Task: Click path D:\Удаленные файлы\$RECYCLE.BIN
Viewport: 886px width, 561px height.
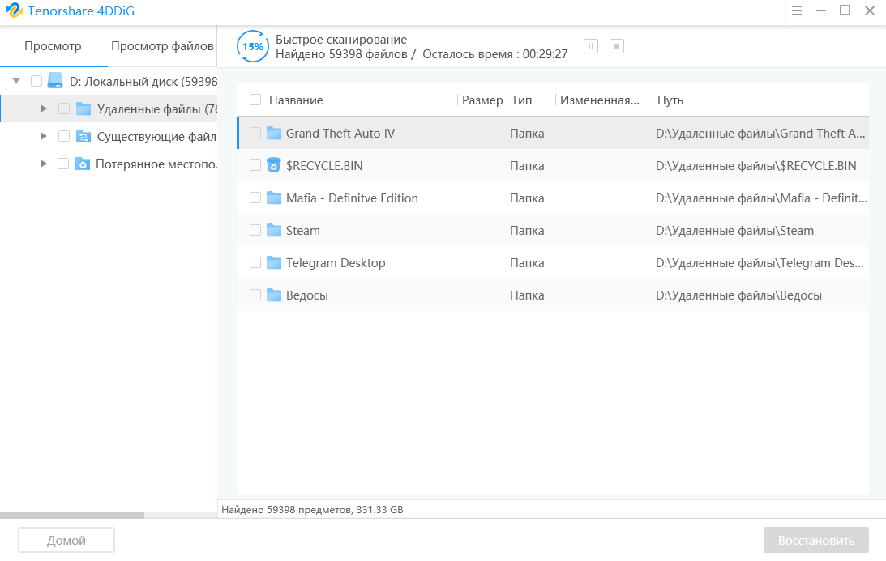Action: coord(756,165)
